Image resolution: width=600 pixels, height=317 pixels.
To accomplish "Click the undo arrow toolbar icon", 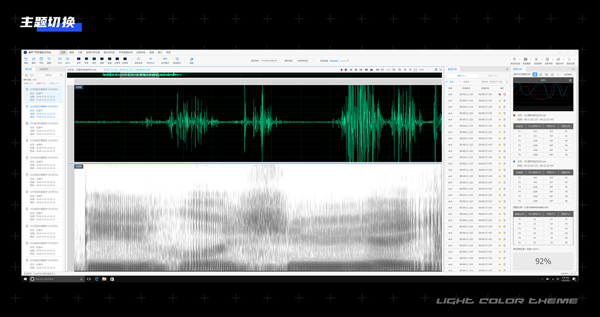I will (x=26, y=59).
